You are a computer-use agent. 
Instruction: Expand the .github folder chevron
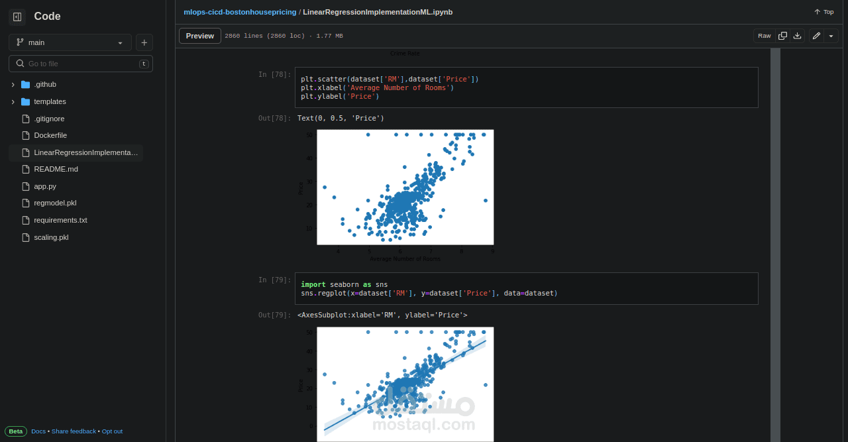[x=13, y=85]
